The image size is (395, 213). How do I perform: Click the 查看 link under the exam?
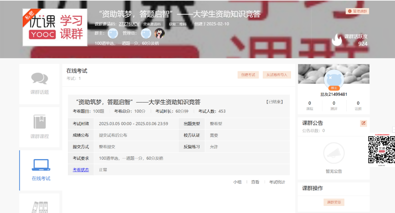pyautogui.click(x=255, y=182)
